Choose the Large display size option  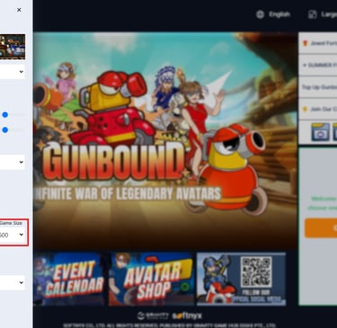[x=329, y=14]
